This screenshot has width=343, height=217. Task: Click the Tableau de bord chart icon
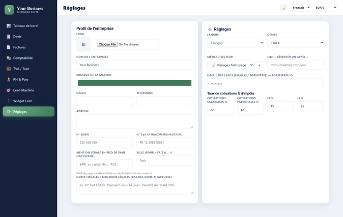coord(9,26)
